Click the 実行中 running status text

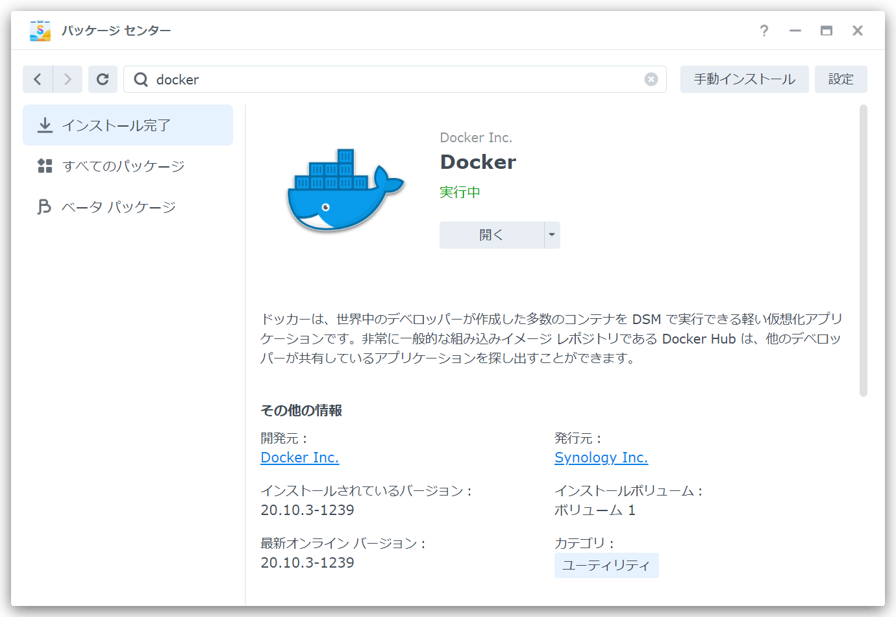[x=460, y=192]
